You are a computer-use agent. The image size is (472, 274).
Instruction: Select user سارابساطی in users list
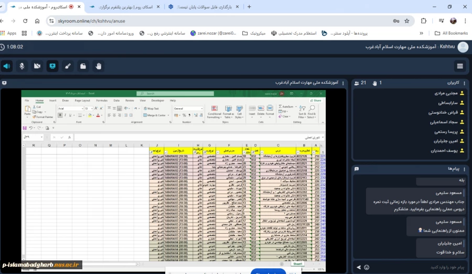click(451, 103)
